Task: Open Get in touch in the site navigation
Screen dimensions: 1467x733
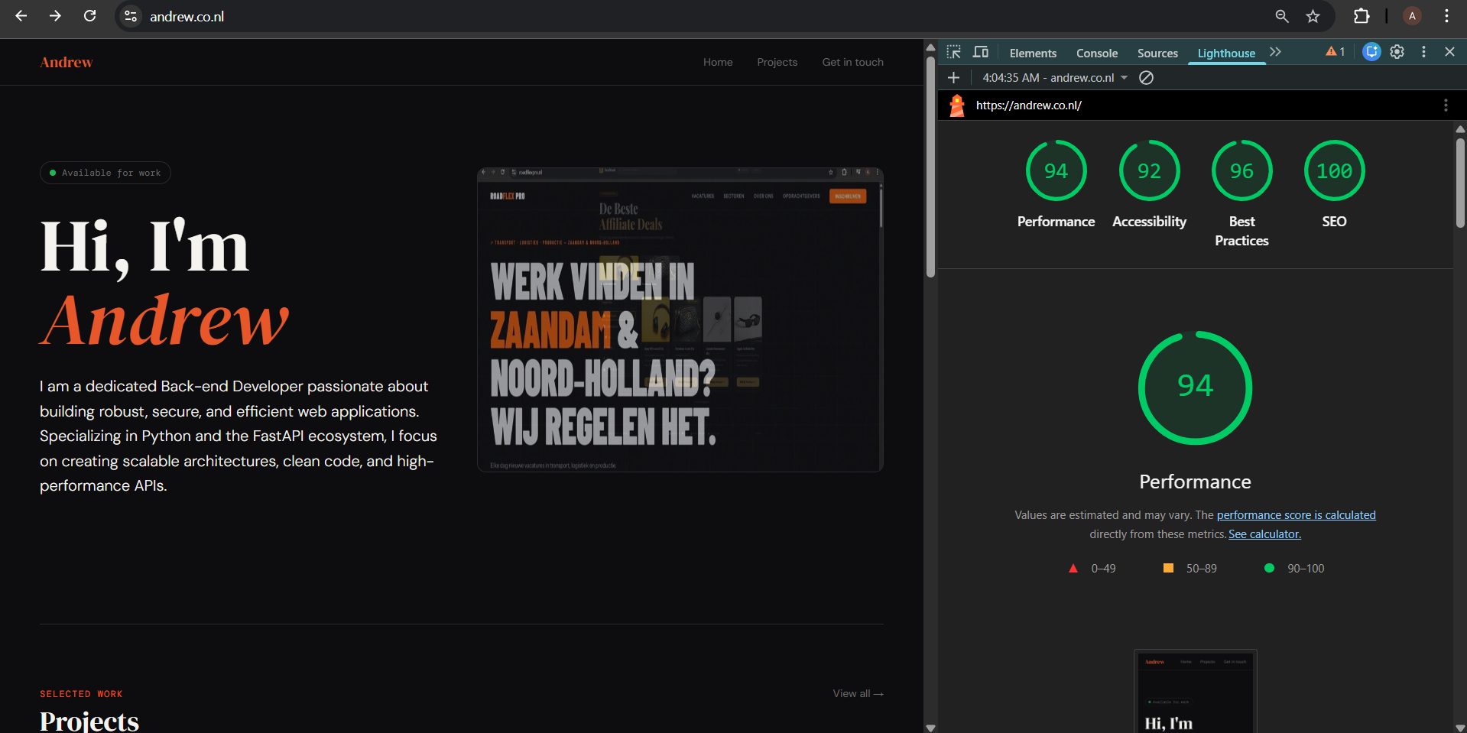Action: [852, 62]
